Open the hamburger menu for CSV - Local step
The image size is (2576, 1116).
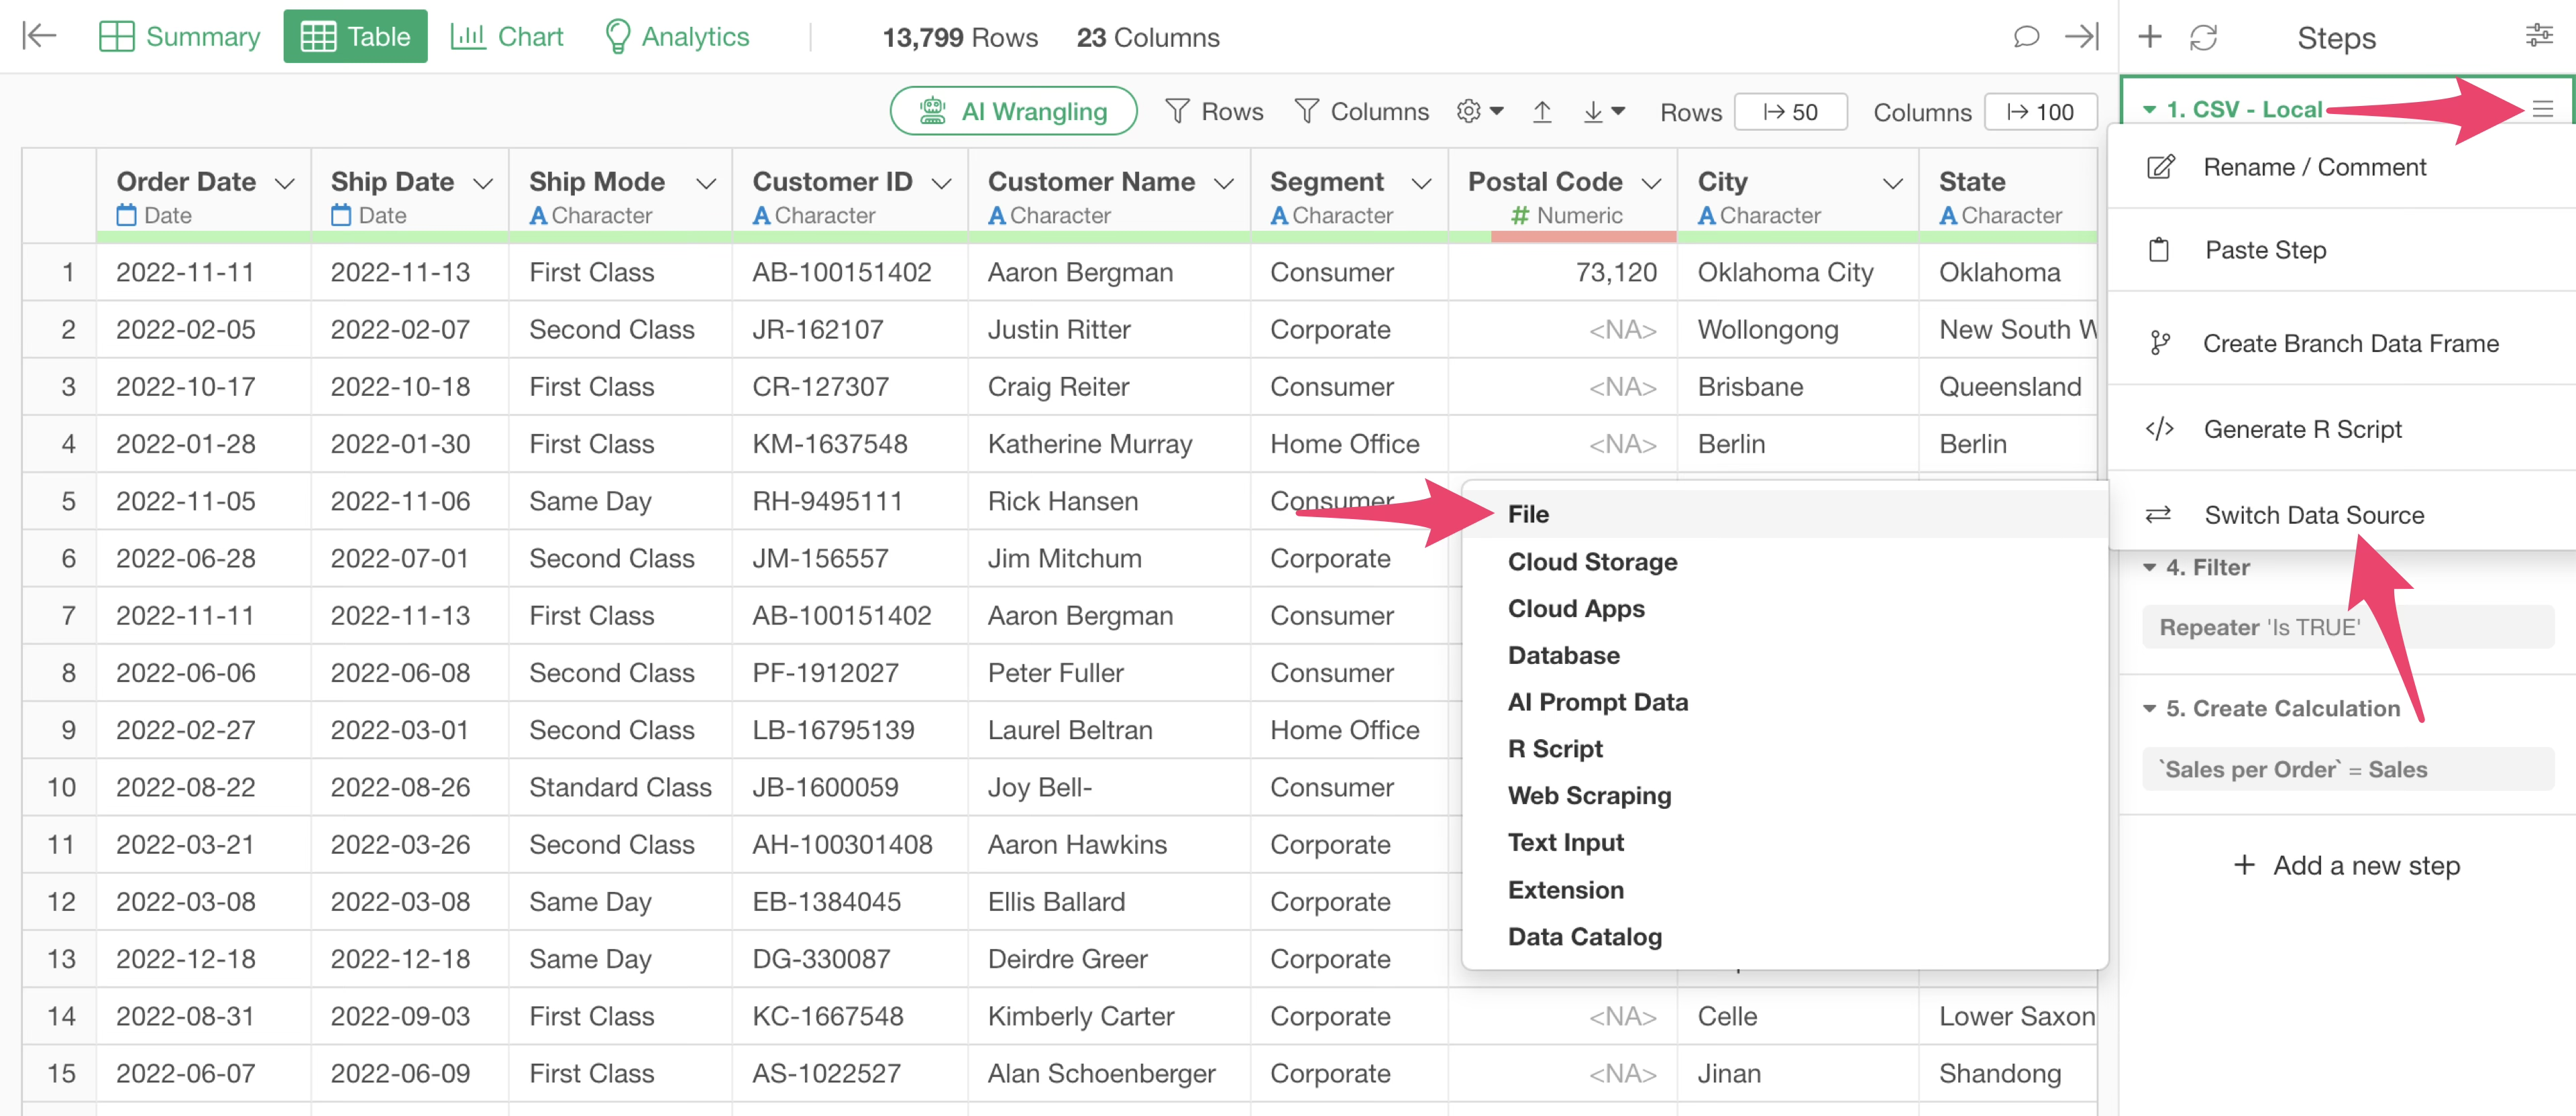(2542, 109)
